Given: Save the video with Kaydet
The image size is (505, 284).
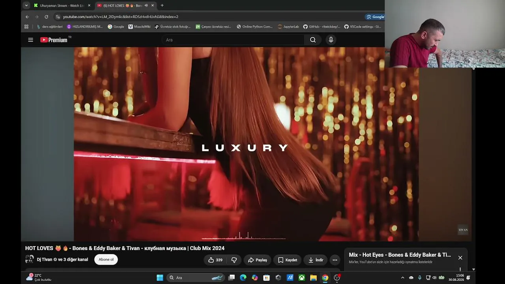Looking at the screenshot, I should [x=287, y=260].
